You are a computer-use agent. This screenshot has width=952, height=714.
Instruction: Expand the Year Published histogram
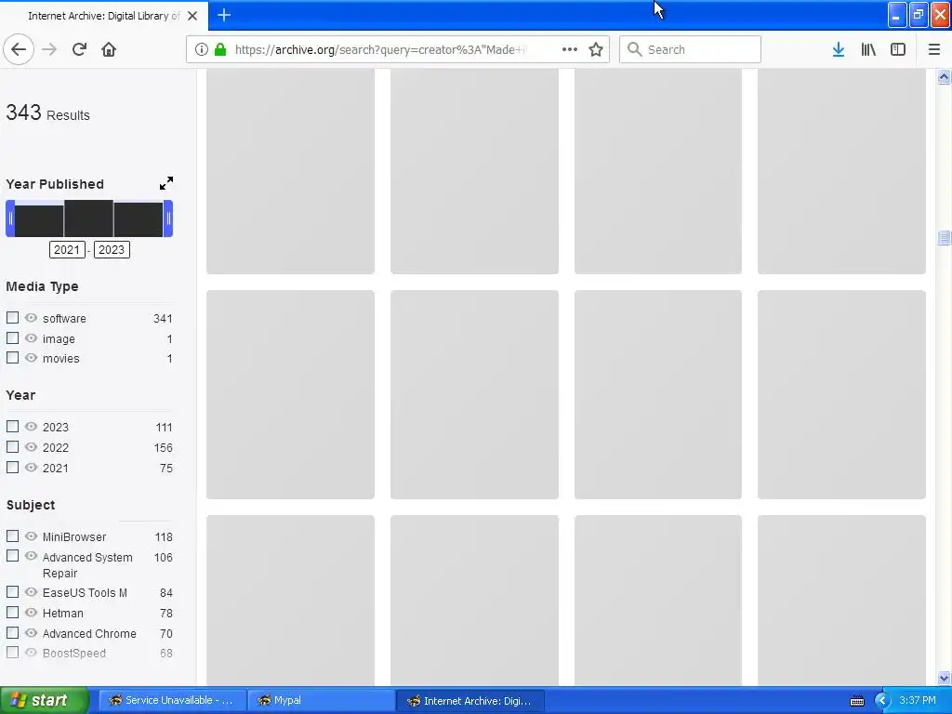point(166,183)
